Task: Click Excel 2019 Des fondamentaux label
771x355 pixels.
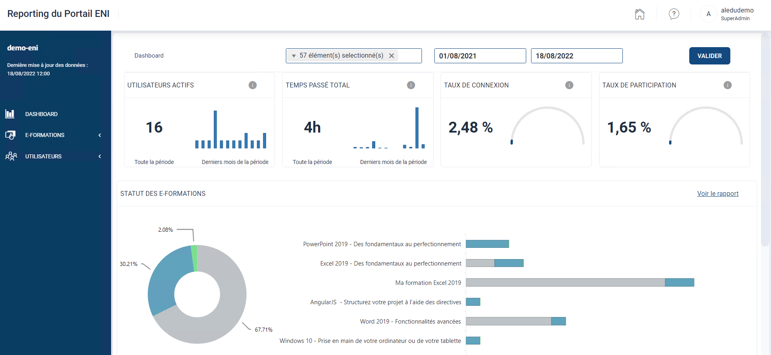Action: click(x=391, y=264)
